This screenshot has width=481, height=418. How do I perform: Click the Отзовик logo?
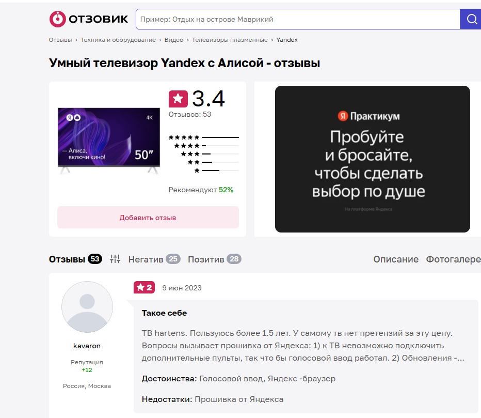(89, 19)
